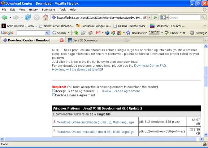The height and width of the screenshot is (148, 208).
Task: Download Windows Offline Installation Multi-language link
Action: click(95, 122)
